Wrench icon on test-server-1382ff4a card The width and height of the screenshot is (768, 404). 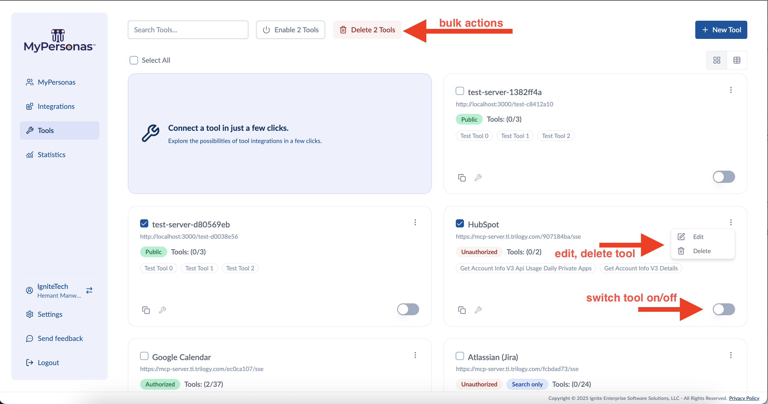click(478, 178)
